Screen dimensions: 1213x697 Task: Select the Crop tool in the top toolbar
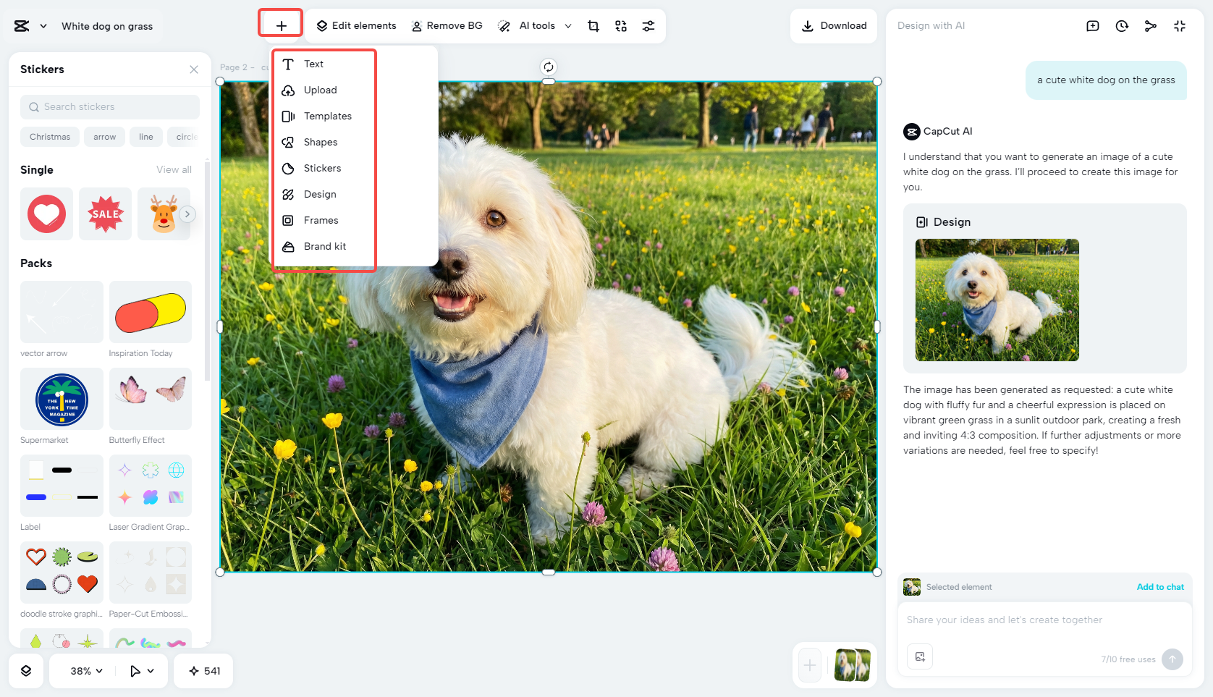pyautogui.click(x=593, y=25)
